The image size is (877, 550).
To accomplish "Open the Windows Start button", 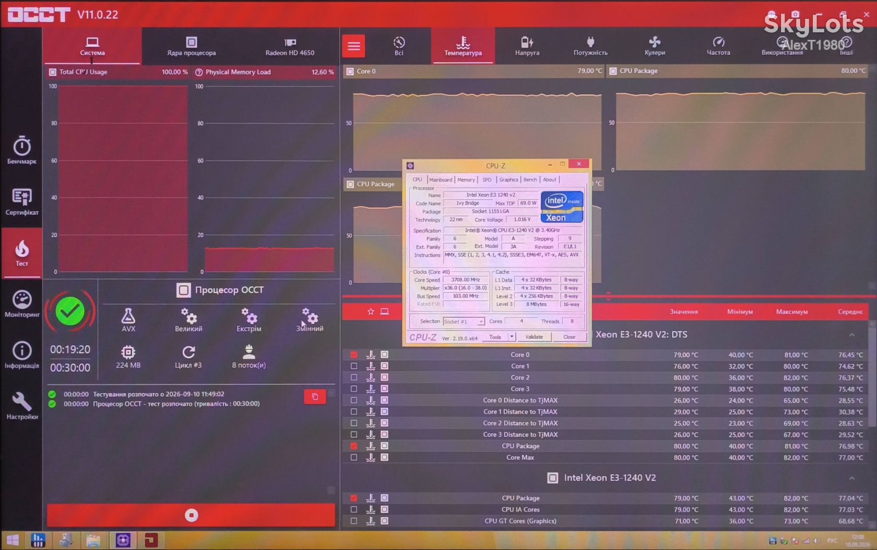I will (13, 540).
